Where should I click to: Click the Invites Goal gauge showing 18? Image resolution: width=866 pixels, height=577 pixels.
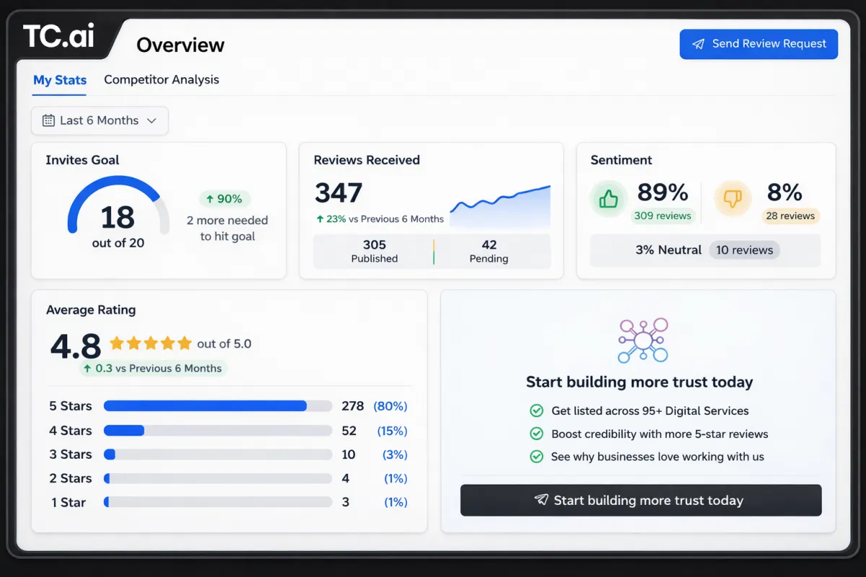click(118, 209)
